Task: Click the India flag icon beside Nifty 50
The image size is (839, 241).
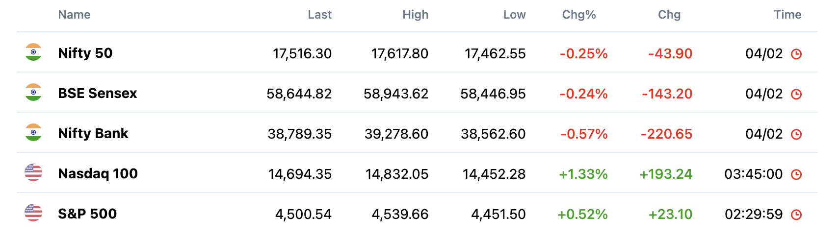Action: [x=33, y=52]
